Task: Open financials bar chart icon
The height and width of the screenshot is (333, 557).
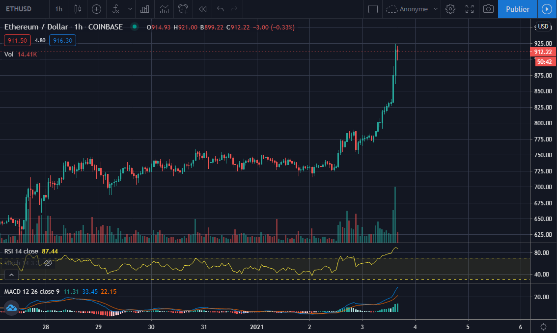Action: pos(144,9)
